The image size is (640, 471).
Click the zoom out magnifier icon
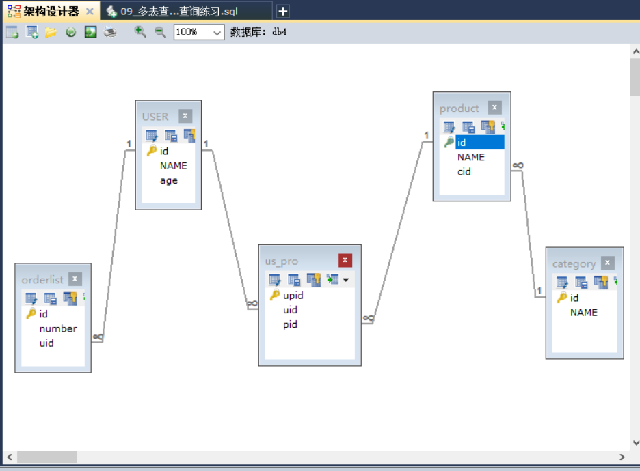point(160,32)
